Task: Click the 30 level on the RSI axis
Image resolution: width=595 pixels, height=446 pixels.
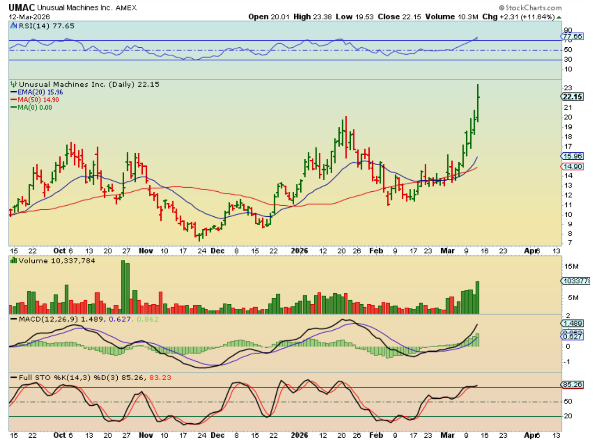Action: click(x=568, y=59)
